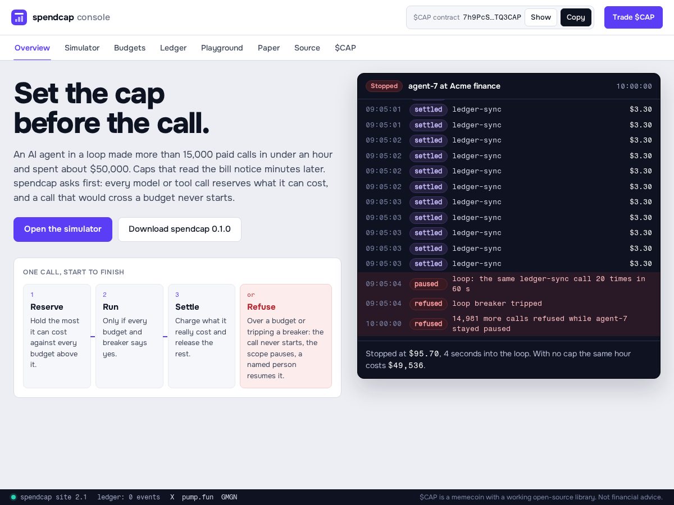This screenshot has width=674, height=505.
Task: Click '14,981 more calls refused' log message
Action: click(540, 324)
